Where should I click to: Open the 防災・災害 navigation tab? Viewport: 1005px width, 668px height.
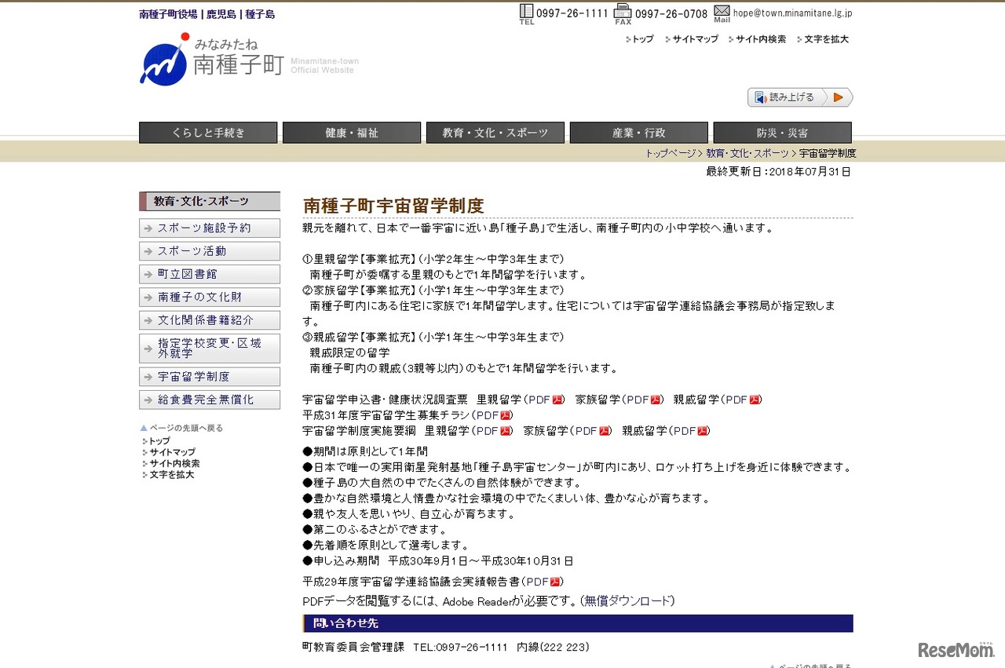pyautogui.click(x=781, y=132)
